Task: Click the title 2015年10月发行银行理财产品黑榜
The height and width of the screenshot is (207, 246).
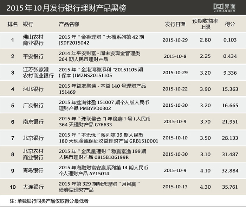Action: [x=66, y=8]
